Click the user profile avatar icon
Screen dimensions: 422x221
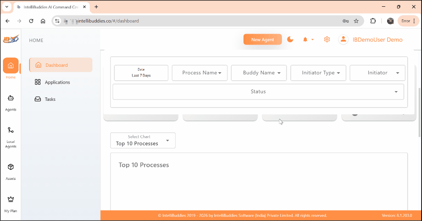pyautogui.click(x=344, y=39)
